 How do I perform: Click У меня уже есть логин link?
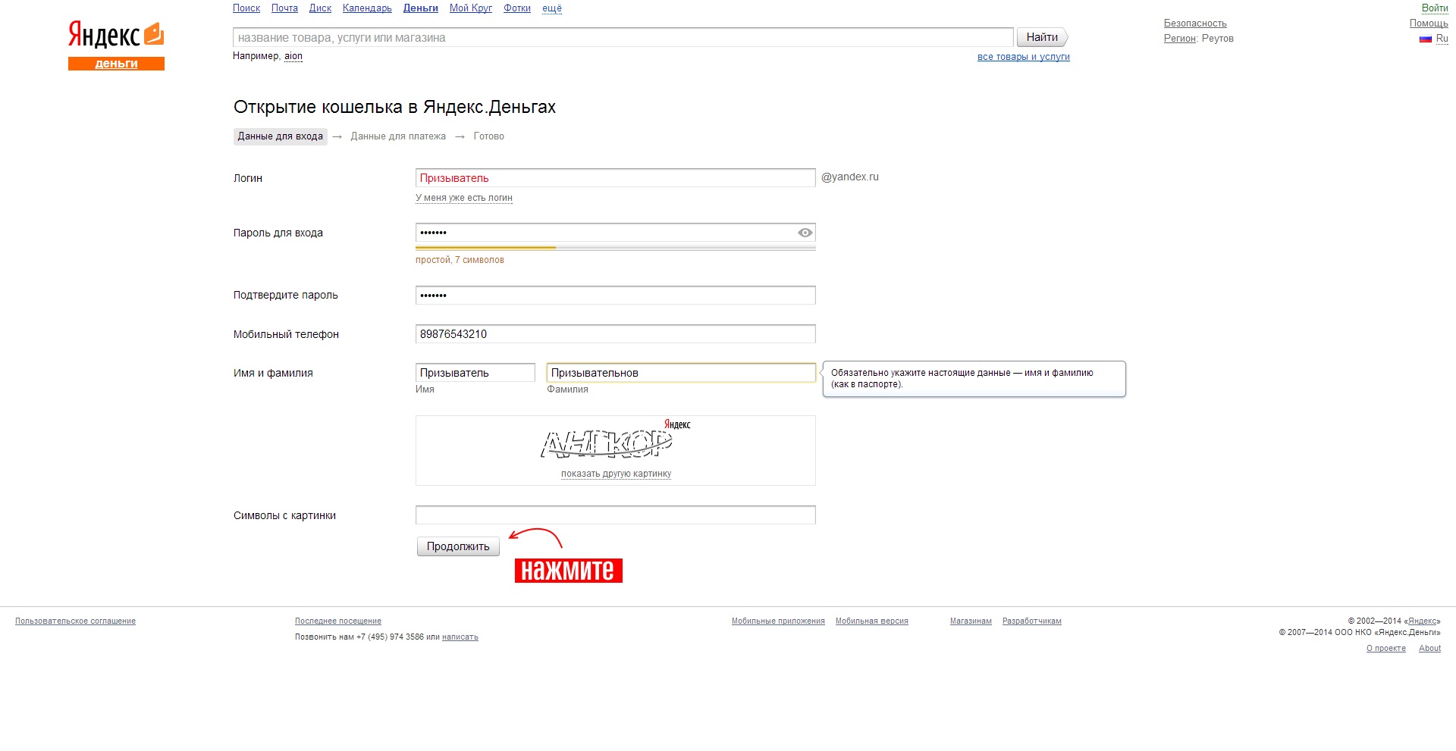[464, 198]
